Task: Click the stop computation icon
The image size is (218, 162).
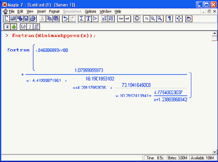Action: click(137, 18)
